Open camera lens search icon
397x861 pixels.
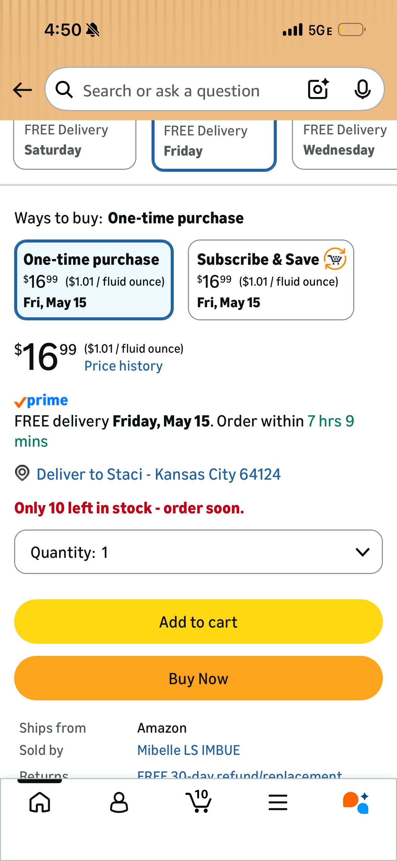click(x=318, y=89)
